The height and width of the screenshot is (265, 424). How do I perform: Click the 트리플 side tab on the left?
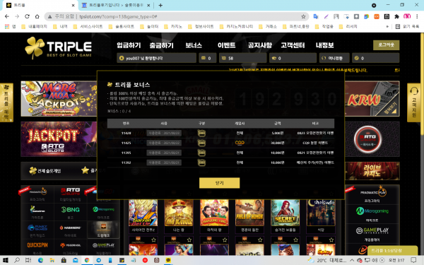pyautogui.click(x=6, y=102)
